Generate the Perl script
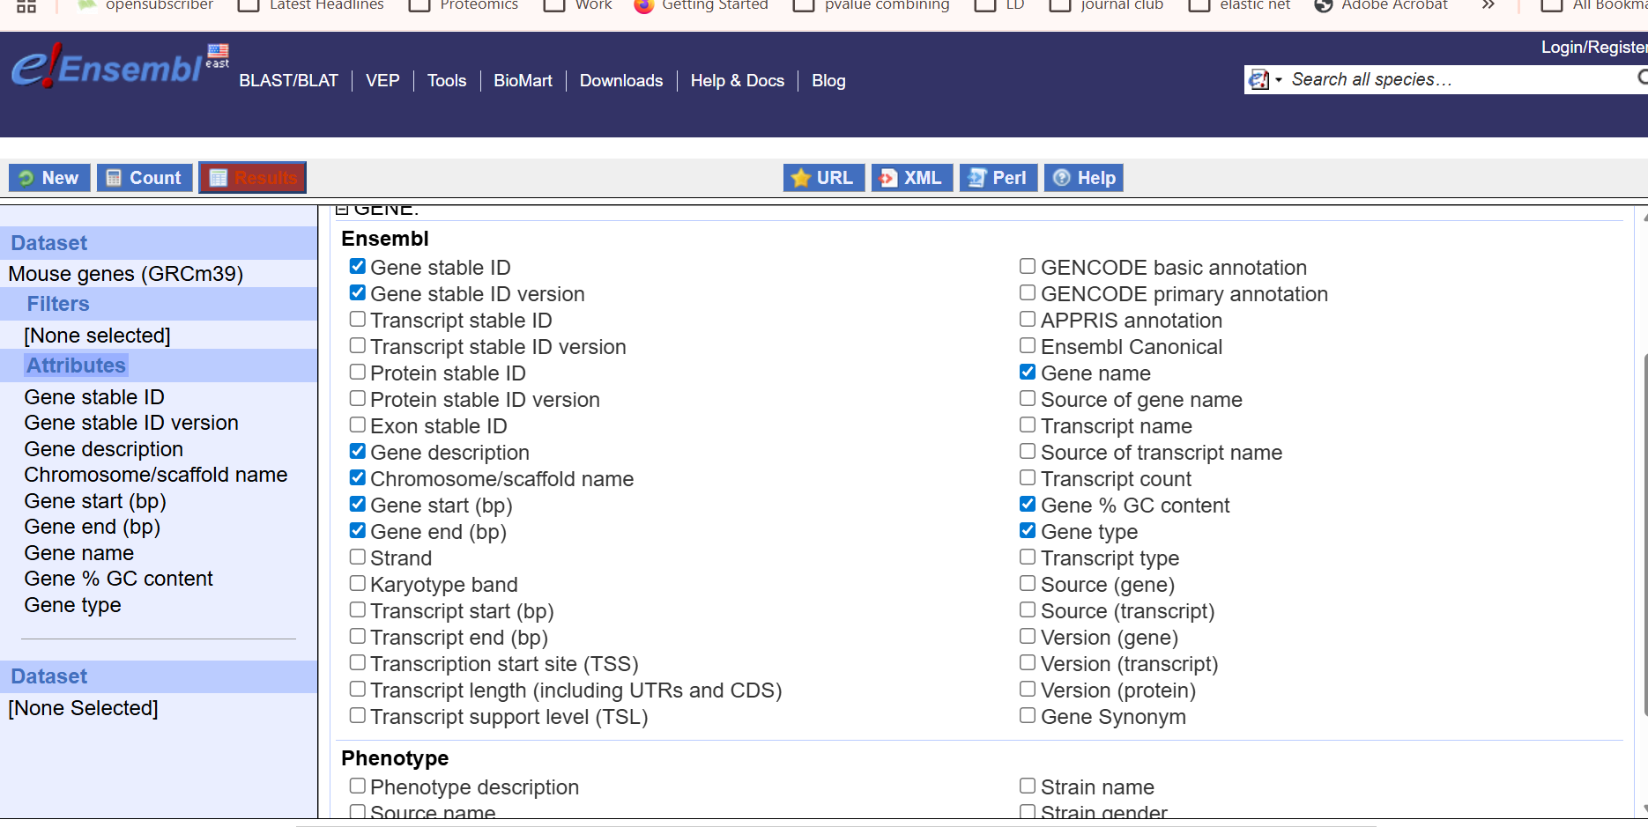 998,178
